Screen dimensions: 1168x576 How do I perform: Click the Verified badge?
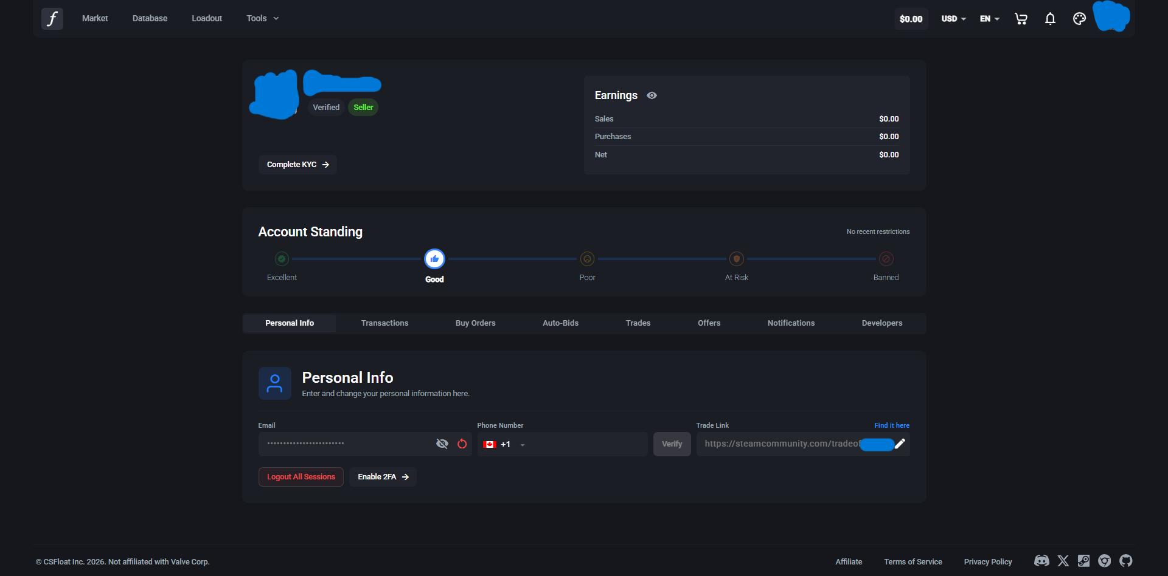[326, 108]
